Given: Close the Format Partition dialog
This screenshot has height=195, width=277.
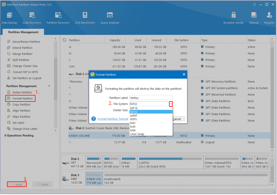Looking at the screenshot, I should (184, 74).
